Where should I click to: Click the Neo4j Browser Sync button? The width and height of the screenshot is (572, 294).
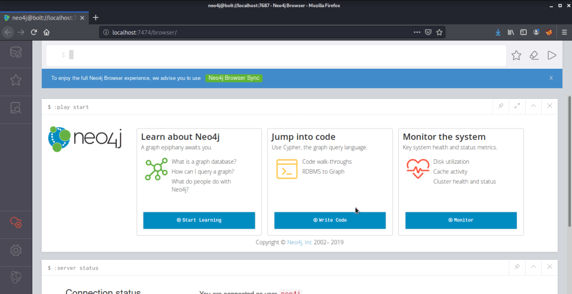[x=233, y=78]
